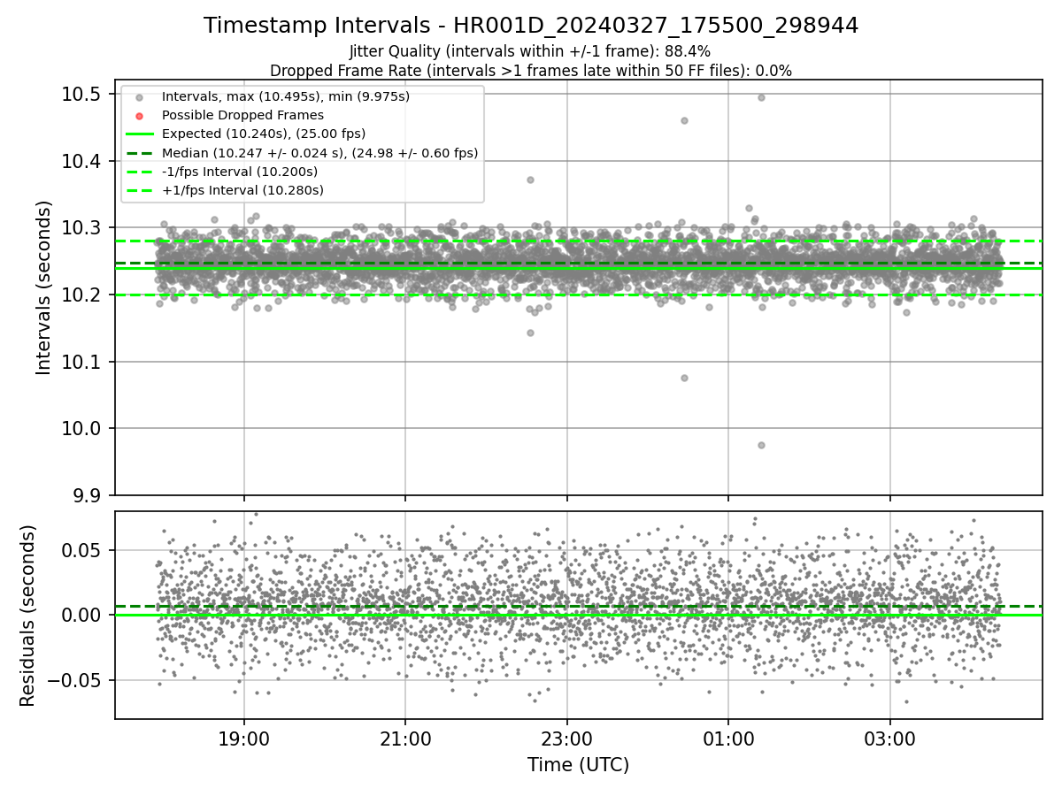
Task: Click the 'Time (UTC)' x-axis label
Action: [578, 765]
